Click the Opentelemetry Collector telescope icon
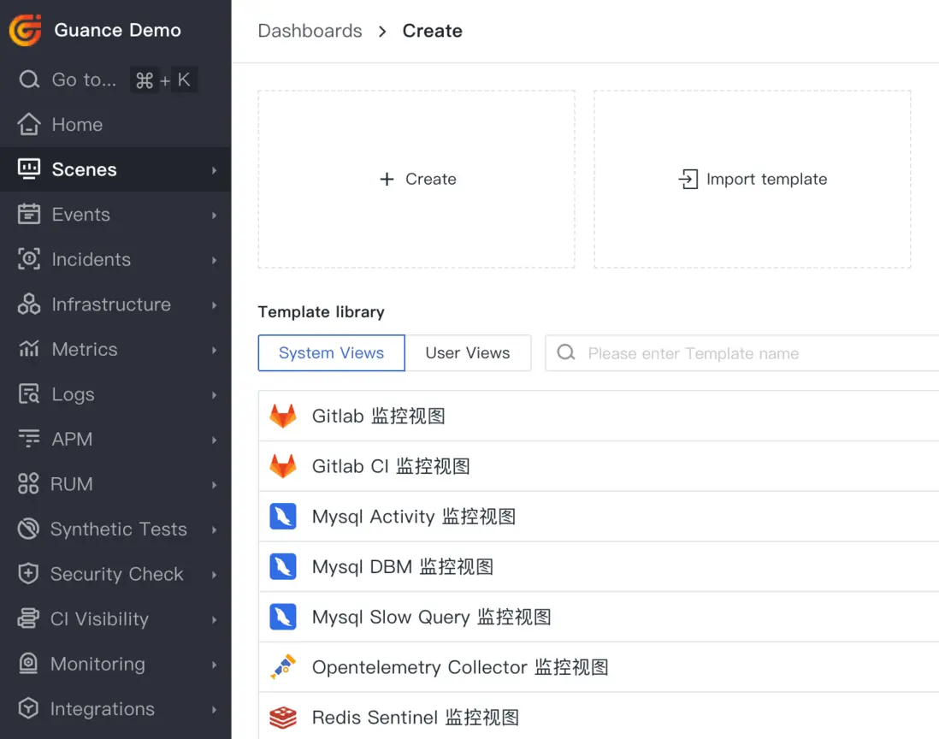This screenshot has height=739, width=939. (283, 667)
